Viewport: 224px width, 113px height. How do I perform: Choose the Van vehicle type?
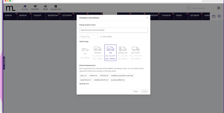point(110,53)
